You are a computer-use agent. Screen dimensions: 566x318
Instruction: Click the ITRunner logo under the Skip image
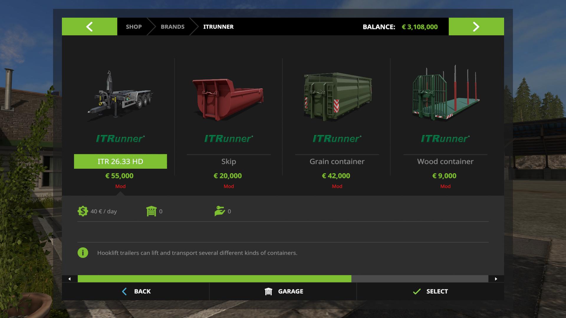229,139
